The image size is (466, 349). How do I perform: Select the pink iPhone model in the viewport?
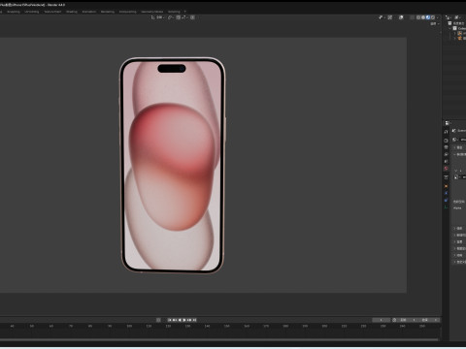(x=172, y=165)
